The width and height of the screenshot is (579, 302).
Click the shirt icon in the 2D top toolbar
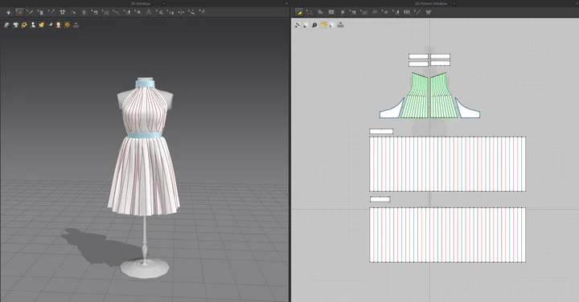tap(429, 12)
